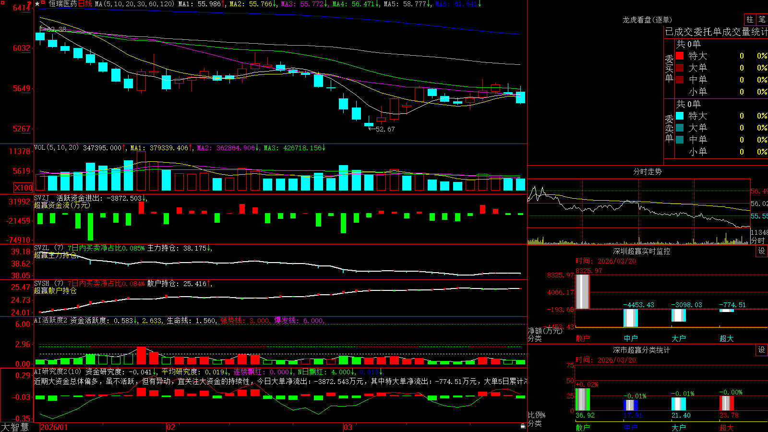Click the MA6: 61.641 value in the header
Screen dimensions: 768x432
click(458, 4)
